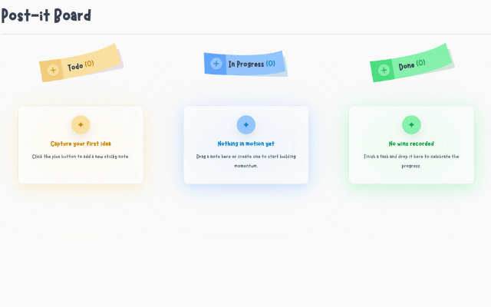The height and width of the screenshot is (307, 491).
Task: Click the plus button on the Todo note
Action: click(x=53, y=70)
